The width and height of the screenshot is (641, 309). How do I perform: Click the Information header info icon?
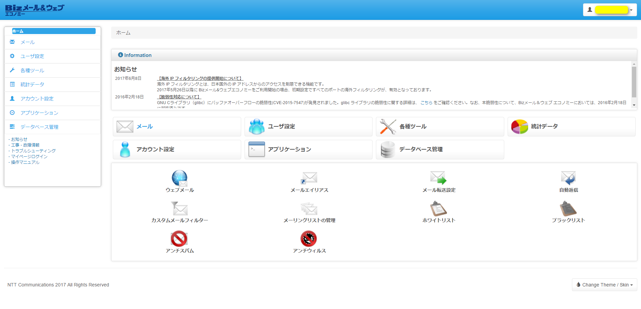(120, 55)
